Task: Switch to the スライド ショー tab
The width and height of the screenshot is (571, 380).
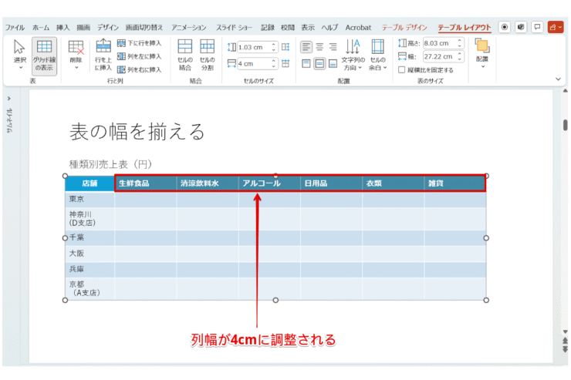Action: tap(234, 28)
